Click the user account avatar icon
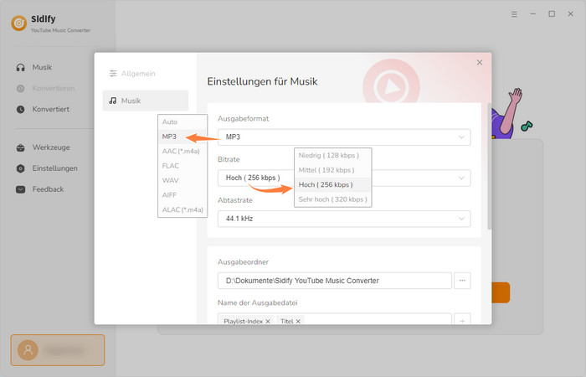 pyautogui.click(x=28, y=350)
